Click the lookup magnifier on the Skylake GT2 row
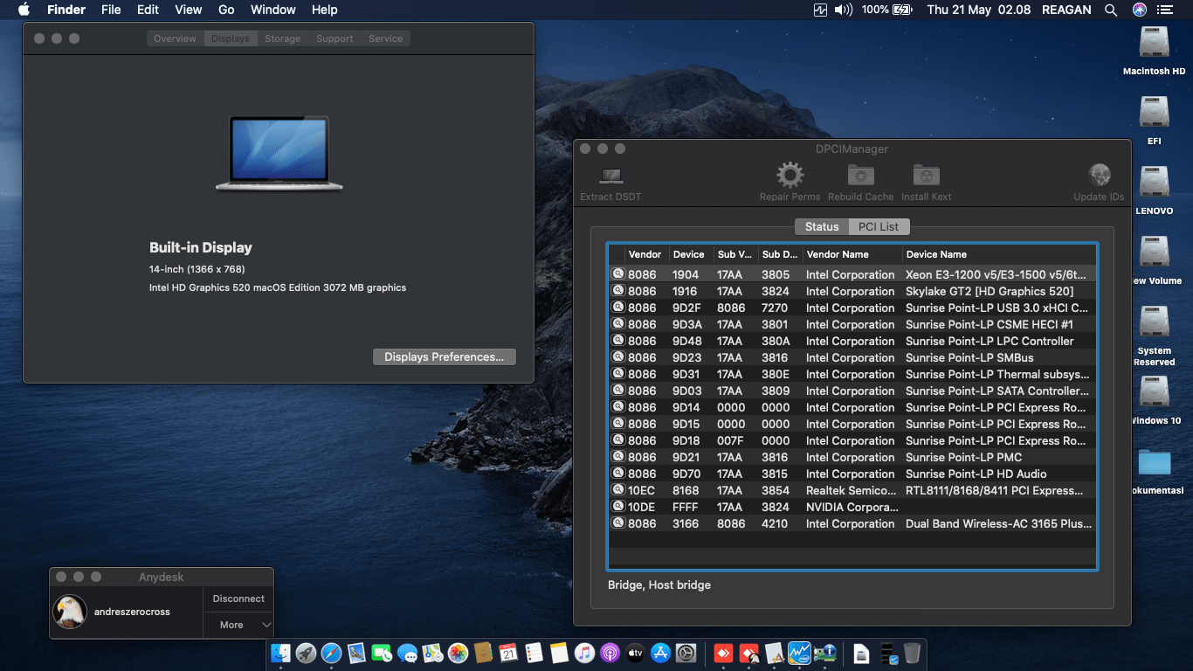 click(618, 291)
